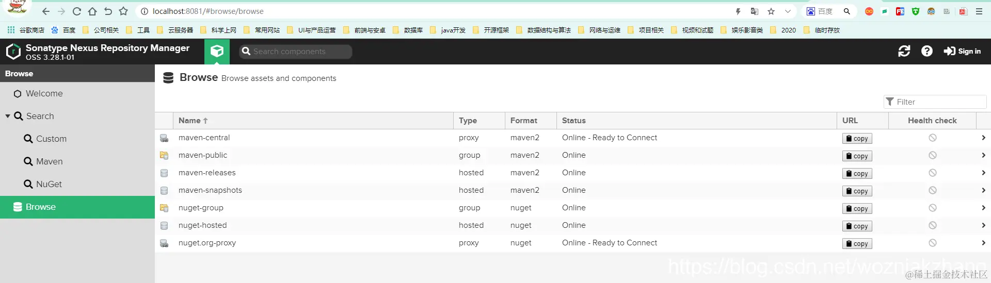991x283 pixels.
Task: Click the browser undo-close icon
Action: [x=108, y=11]
